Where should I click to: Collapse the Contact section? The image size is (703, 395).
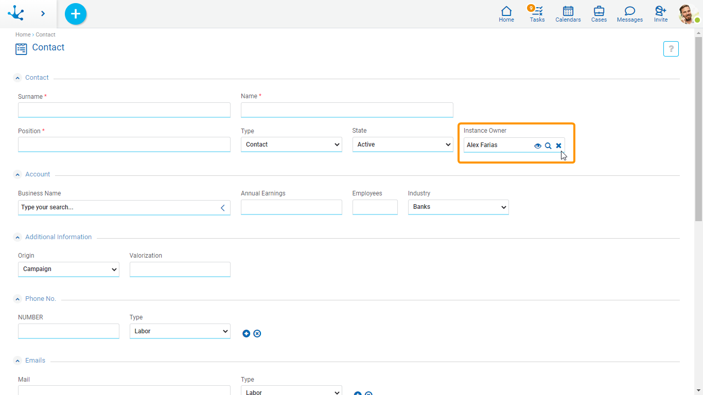18,78
